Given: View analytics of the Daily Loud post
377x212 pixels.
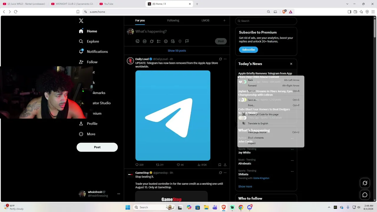Looking at the screenshot, I should click(x=202, y=165).
